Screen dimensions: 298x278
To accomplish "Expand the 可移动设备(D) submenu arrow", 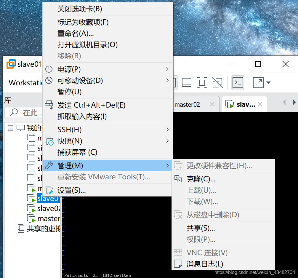I will click(x=167, y=80).
